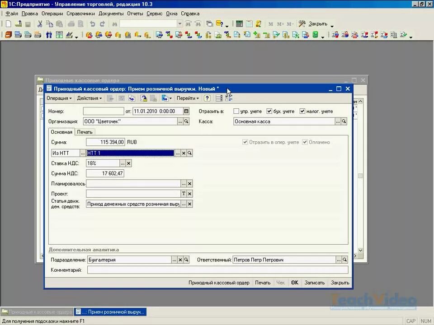Click the binoculars Find icon

(114, 24)
